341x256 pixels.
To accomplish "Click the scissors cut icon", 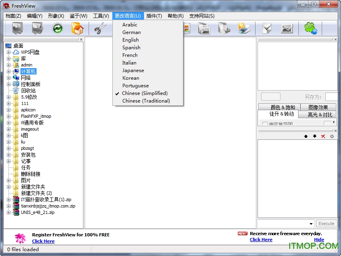I will 100,28.
